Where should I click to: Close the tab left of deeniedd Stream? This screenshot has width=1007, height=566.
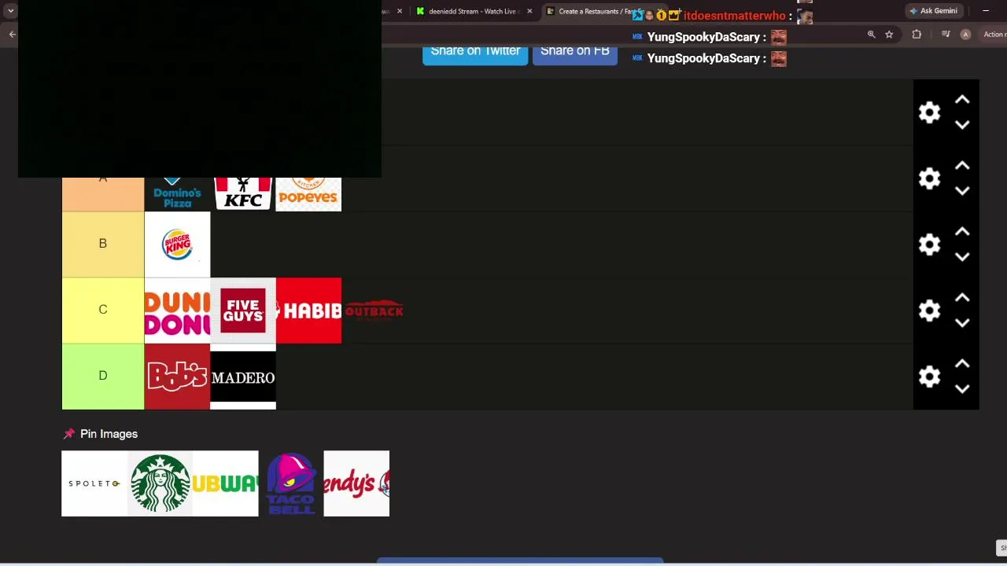pos(400,11)
